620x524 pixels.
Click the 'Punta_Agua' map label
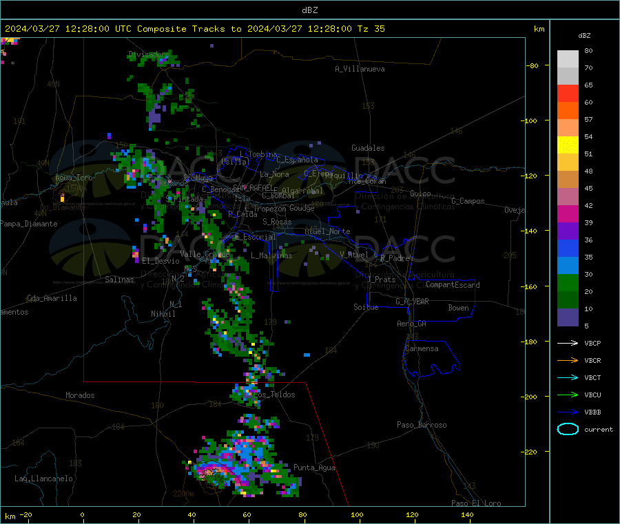314,468
